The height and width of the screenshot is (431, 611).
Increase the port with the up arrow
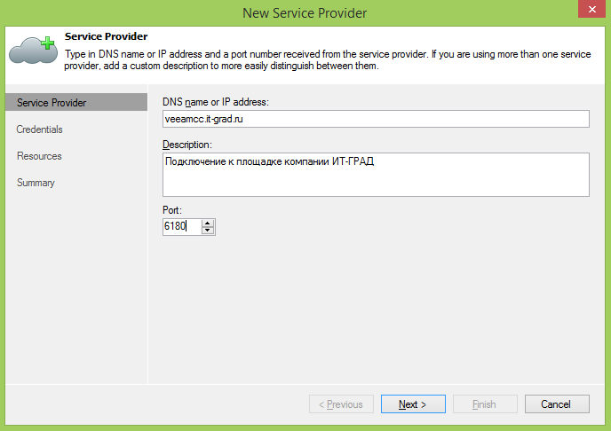click(208, 223)
